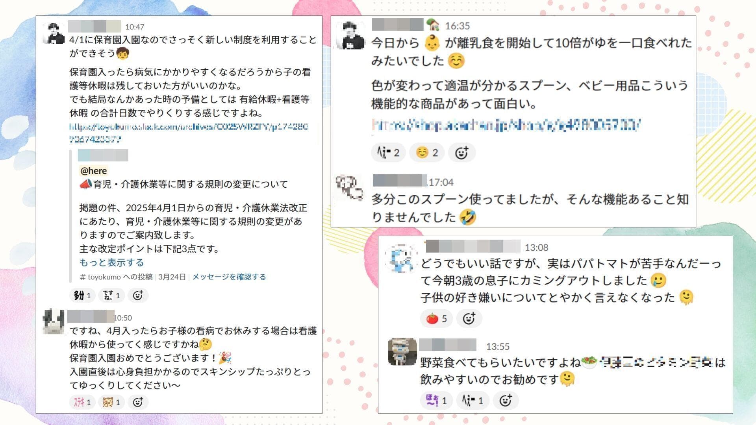Expand quoted announcement with もっと表示する
The image size is (756, 425).
(111, 262)
